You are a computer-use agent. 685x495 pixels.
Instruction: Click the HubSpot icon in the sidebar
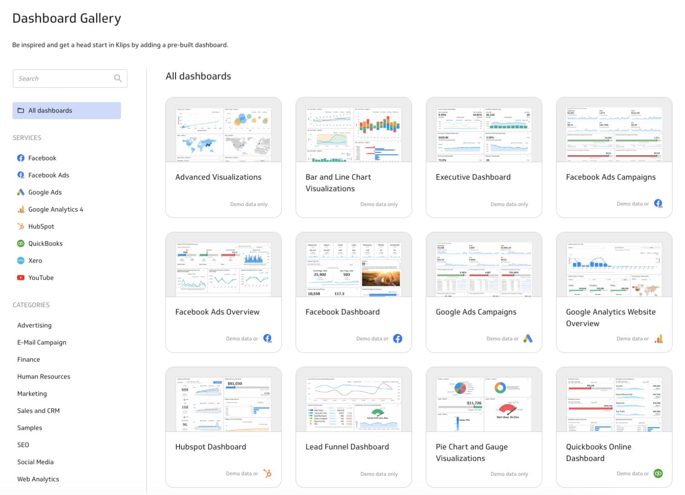pyautogui.click(x=20, y=226)
